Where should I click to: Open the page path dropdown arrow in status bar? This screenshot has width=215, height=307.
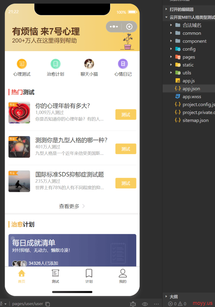pyautogui.click(x=5, y=304)
